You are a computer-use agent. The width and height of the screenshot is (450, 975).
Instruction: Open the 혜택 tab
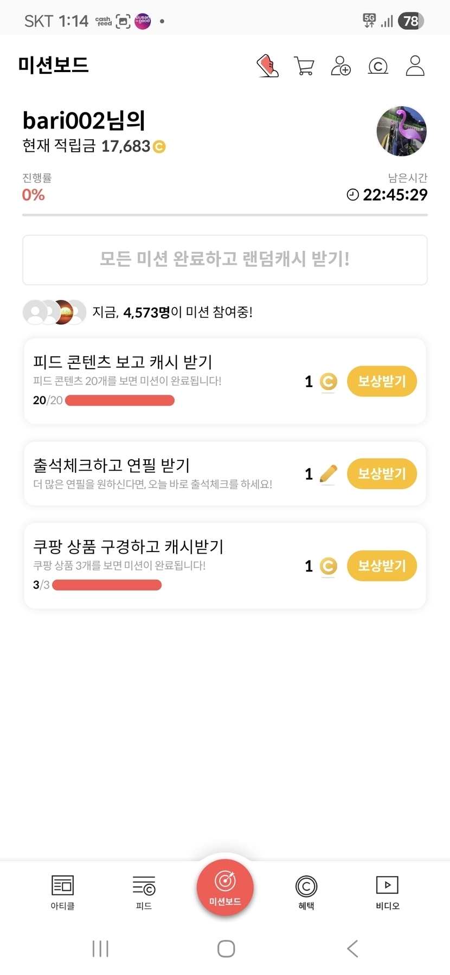(x=306, y=891)
